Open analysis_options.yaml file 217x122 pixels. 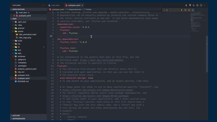coord(27,69)
